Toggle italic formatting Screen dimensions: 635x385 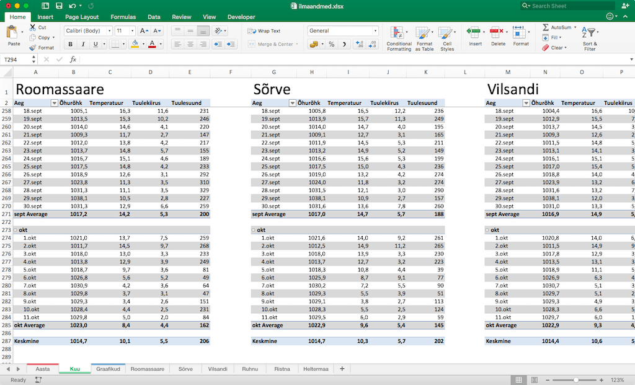click(83, 44)
